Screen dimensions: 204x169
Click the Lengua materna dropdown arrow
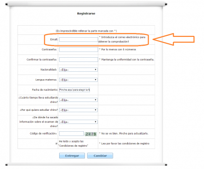[x=95, y=80]
